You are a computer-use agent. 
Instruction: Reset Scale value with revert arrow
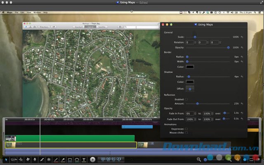point(242,37)
